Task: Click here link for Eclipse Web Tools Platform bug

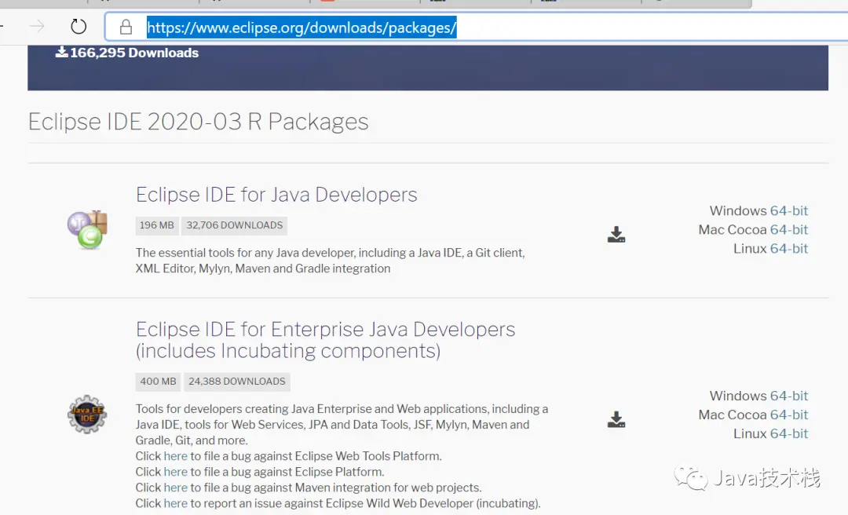Action: (176, 456)
